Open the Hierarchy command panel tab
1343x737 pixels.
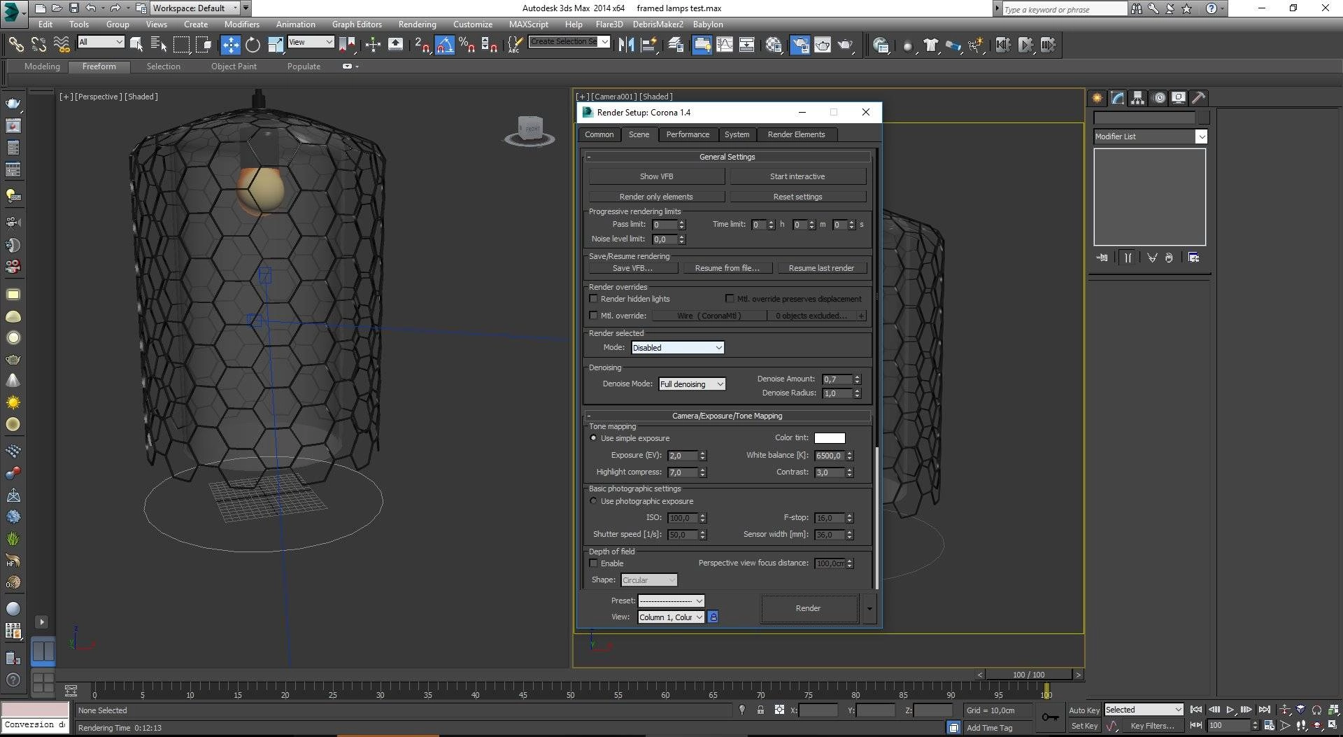click(x=1138, y=98)
